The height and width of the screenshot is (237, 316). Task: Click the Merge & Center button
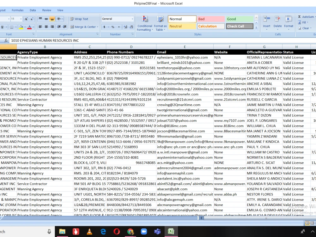83,27
